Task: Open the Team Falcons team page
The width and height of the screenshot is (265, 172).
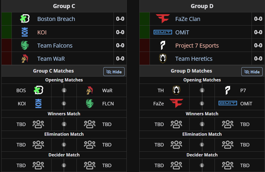Action: tap(55, 45)
